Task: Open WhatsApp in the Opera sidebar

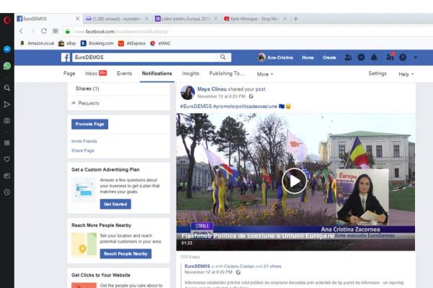Action: 7,66
